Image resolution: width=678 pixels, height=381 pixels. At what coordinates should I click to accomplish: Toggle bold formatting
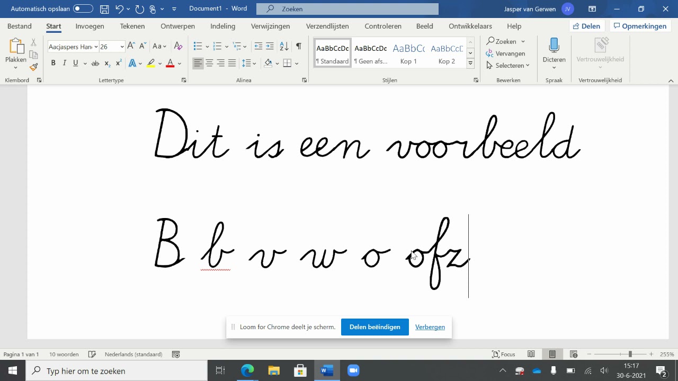coord(53,63)
